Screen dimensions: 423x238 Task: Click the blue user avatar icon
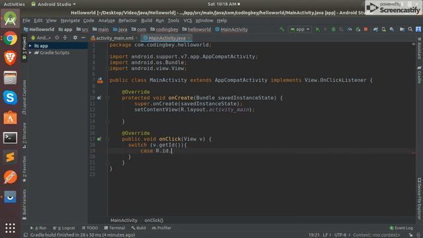[418, 29]
